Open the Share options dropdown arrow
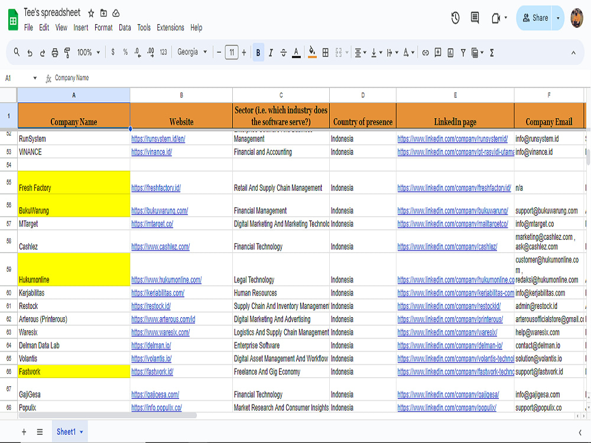Image resolution: width=591 pixels, height=443 pixels. pyautogui.click(x=558, y=18)
